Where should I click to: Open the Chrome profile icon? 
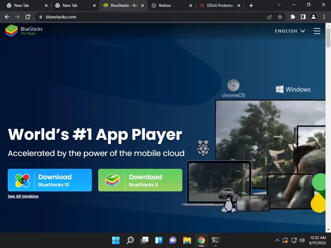coord(314,17)
